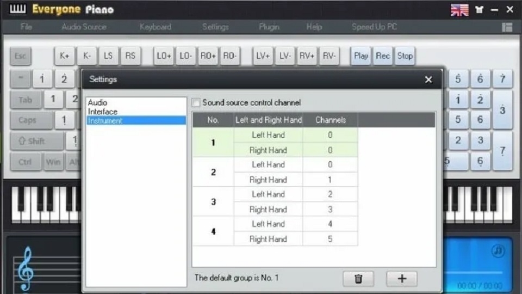Screen dimensions: 522x294
Task: Click the LV- volume button
Action: (x=284, y=56)
